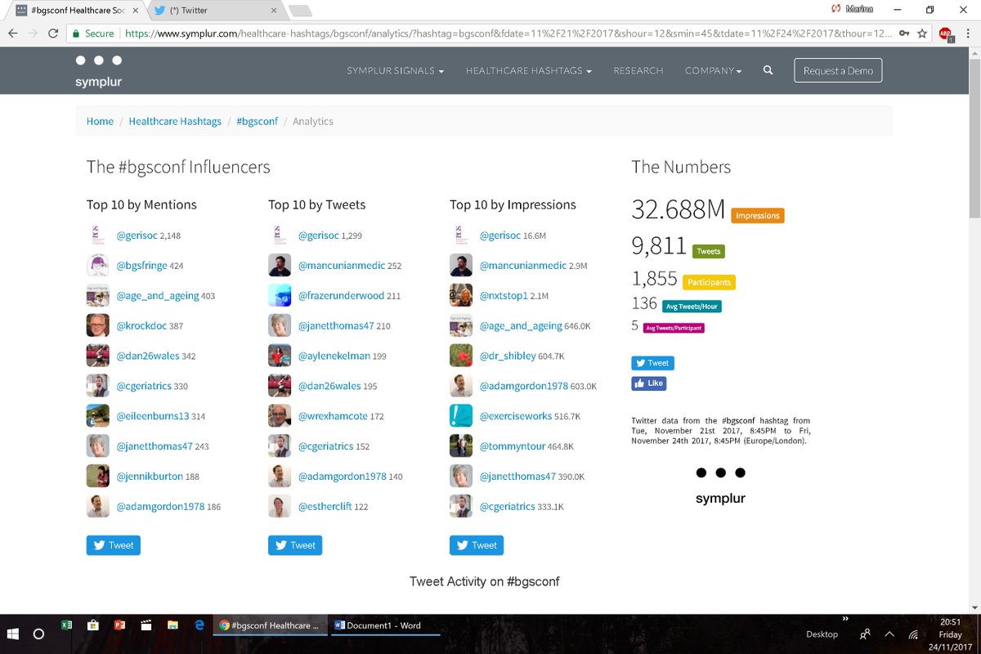Open a new browser tab
981x654 pixels.
click(300, 11)
